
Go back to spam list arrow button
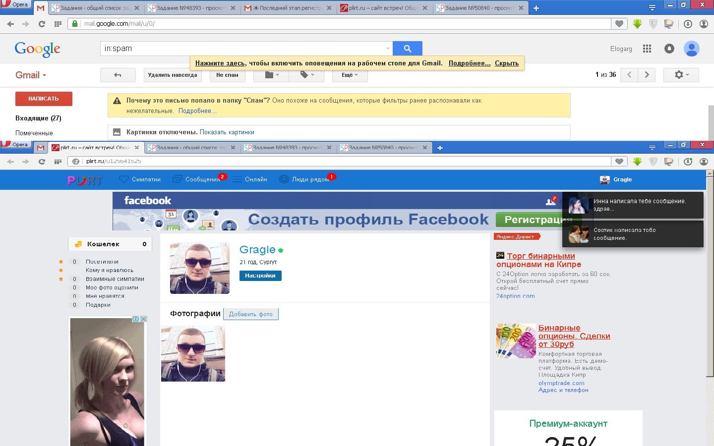118,75
